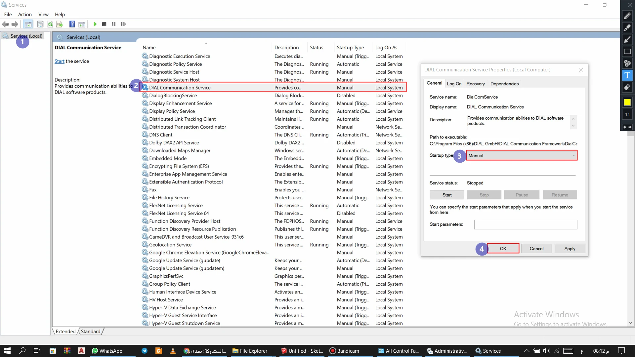This screenshot has height=357, width=635.
Task: Click the Pause service toolbar button
Action: [x=114, y=24]
